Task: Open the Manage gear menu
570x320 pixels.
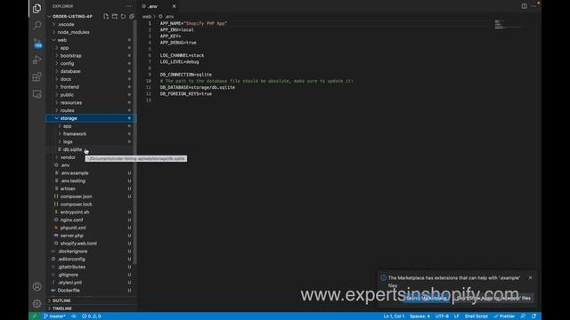Action: (x=37, y=303)
